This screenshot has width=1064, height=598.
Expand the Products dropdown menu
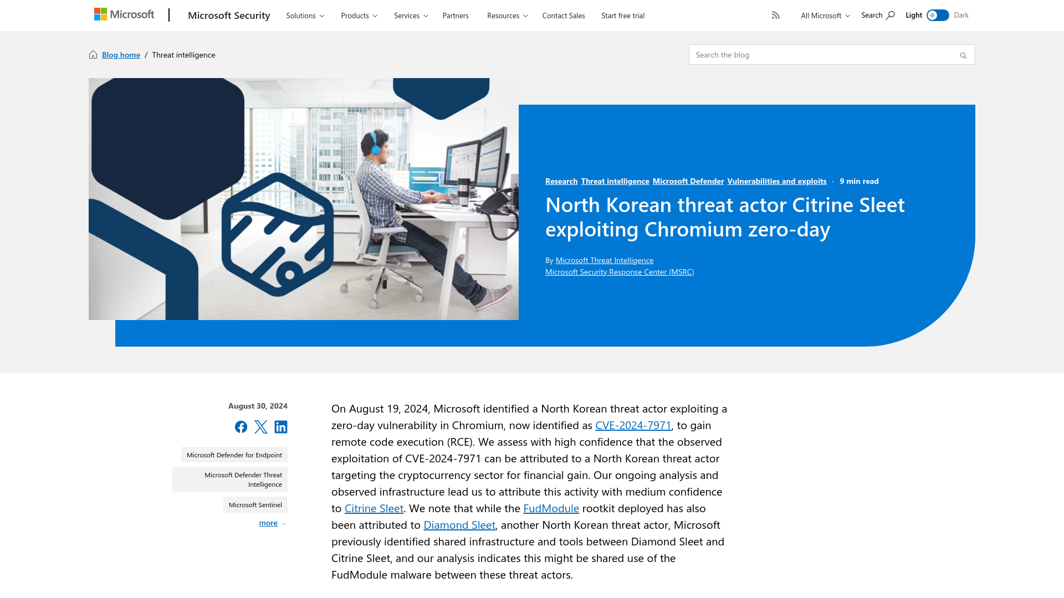tap(359, 16)
